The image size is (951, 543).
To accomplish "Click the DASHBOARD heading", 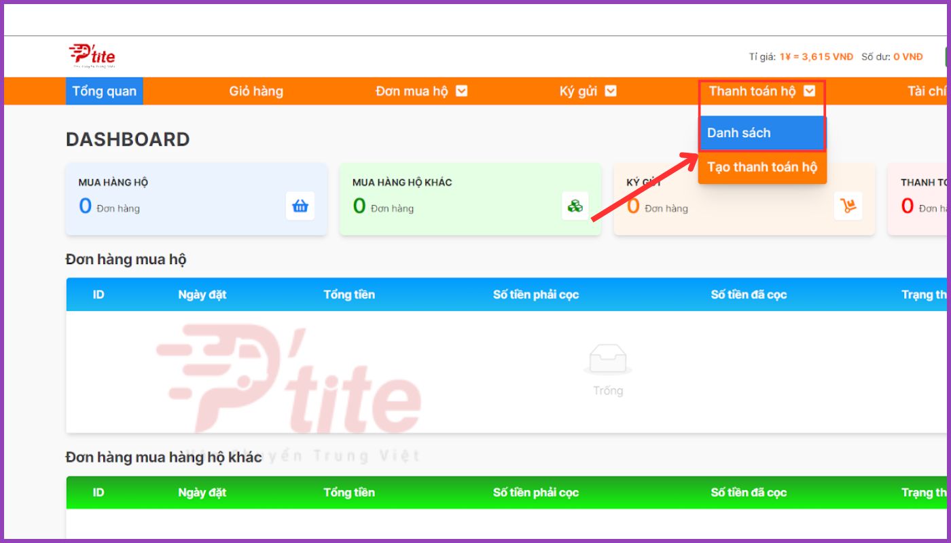I will point(128,139).
